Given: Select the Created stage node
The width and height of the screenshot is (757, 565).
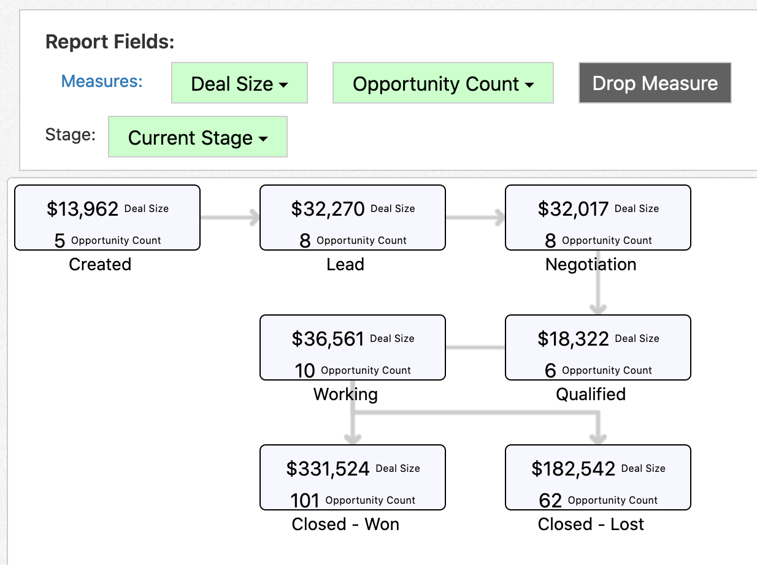Looking at the screenshot, I should tap(107, 218).
